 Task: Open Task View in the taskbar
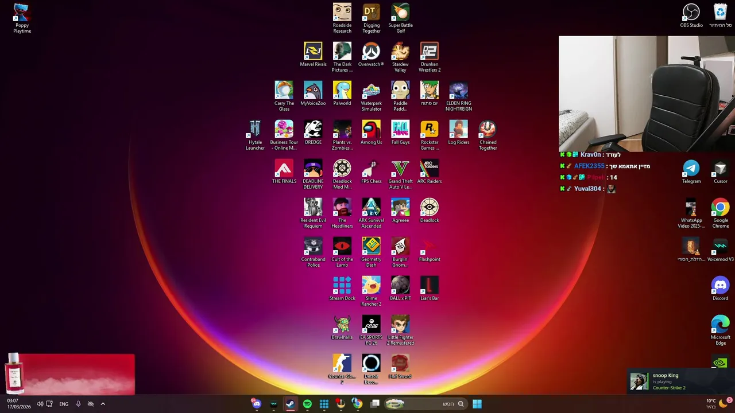(x=375, y=404)
